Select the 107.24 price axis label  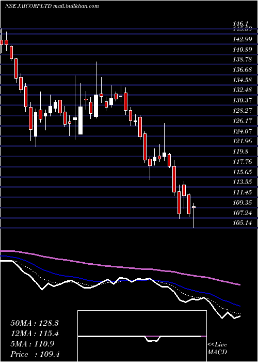(x=243, y=213)
